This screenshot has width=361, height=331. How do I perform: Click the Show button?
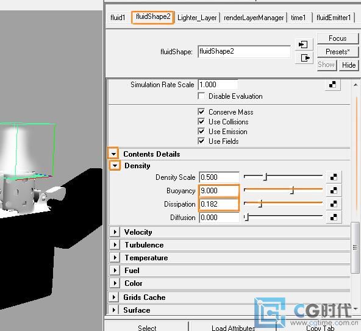(x=326, y=65)
